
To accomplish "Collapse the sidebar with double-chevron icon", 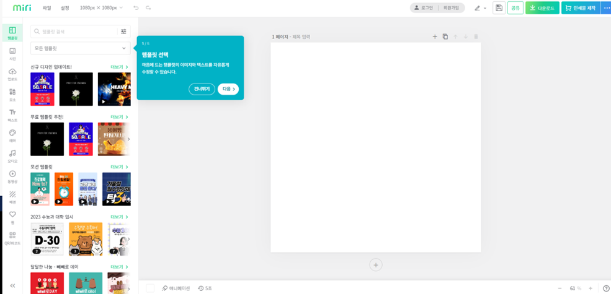I will pos(12,285).
